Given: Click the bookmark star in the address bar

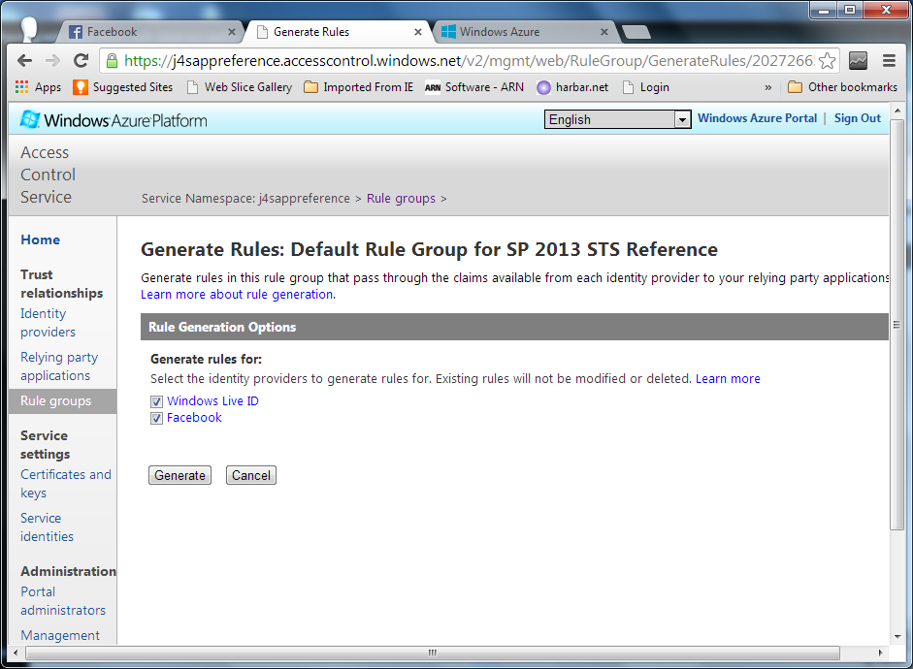Looking at the screenshot, I should pyautogui.click(x=827, y=60).
